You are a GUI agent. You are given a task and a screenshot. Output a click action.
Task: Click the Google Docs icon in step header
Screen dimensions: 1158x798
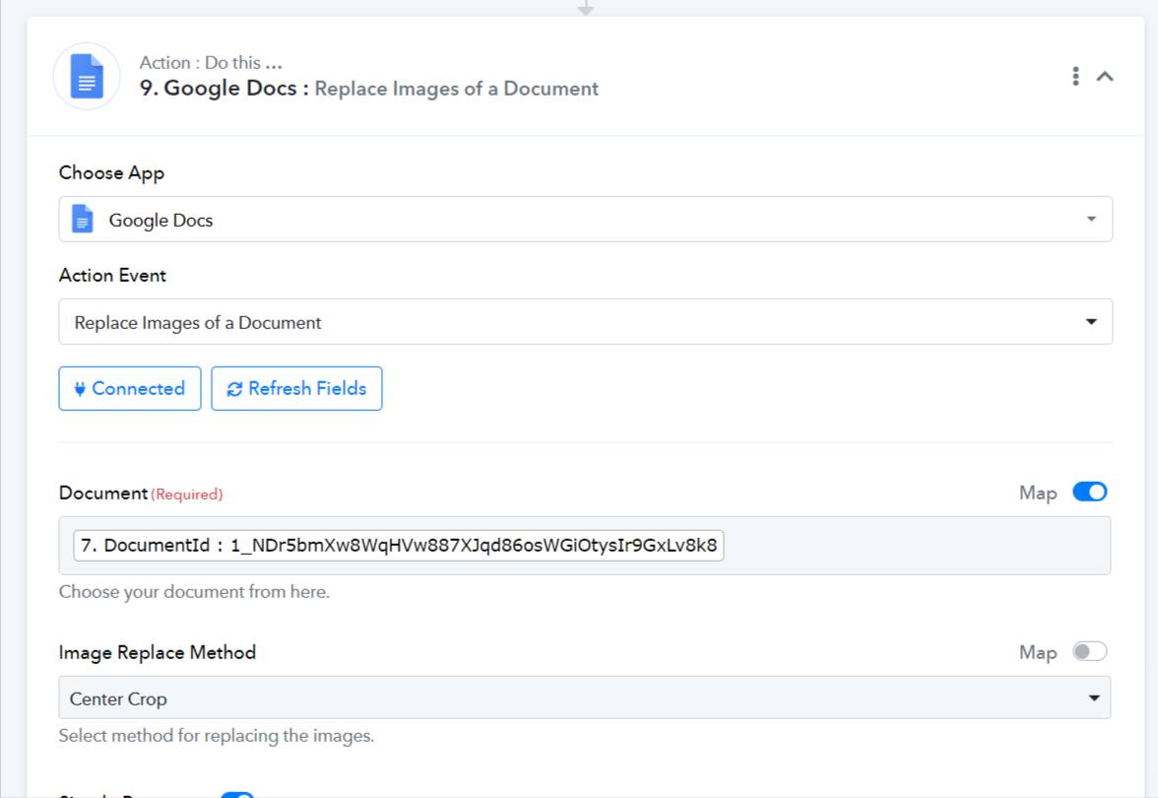(87, 76)
